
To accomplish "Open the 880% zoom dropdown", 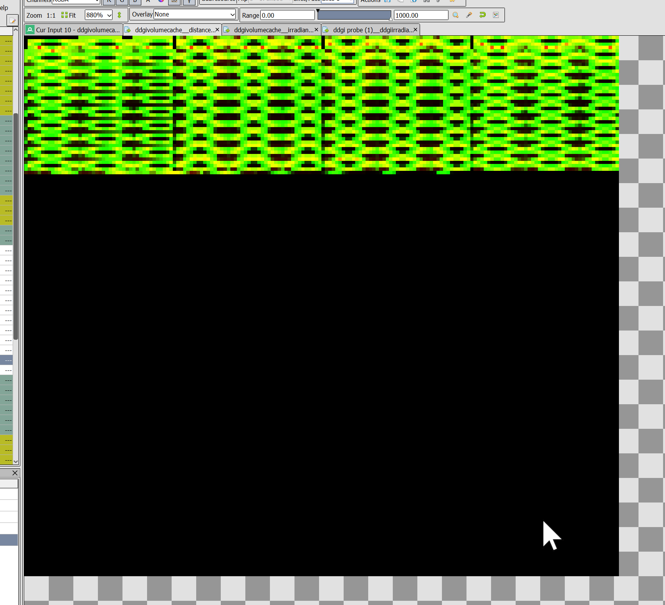I will [x=109, y=15].
